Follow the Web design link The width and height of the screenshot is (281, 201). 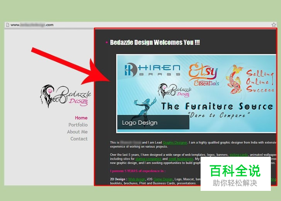[x=136, y=179]
